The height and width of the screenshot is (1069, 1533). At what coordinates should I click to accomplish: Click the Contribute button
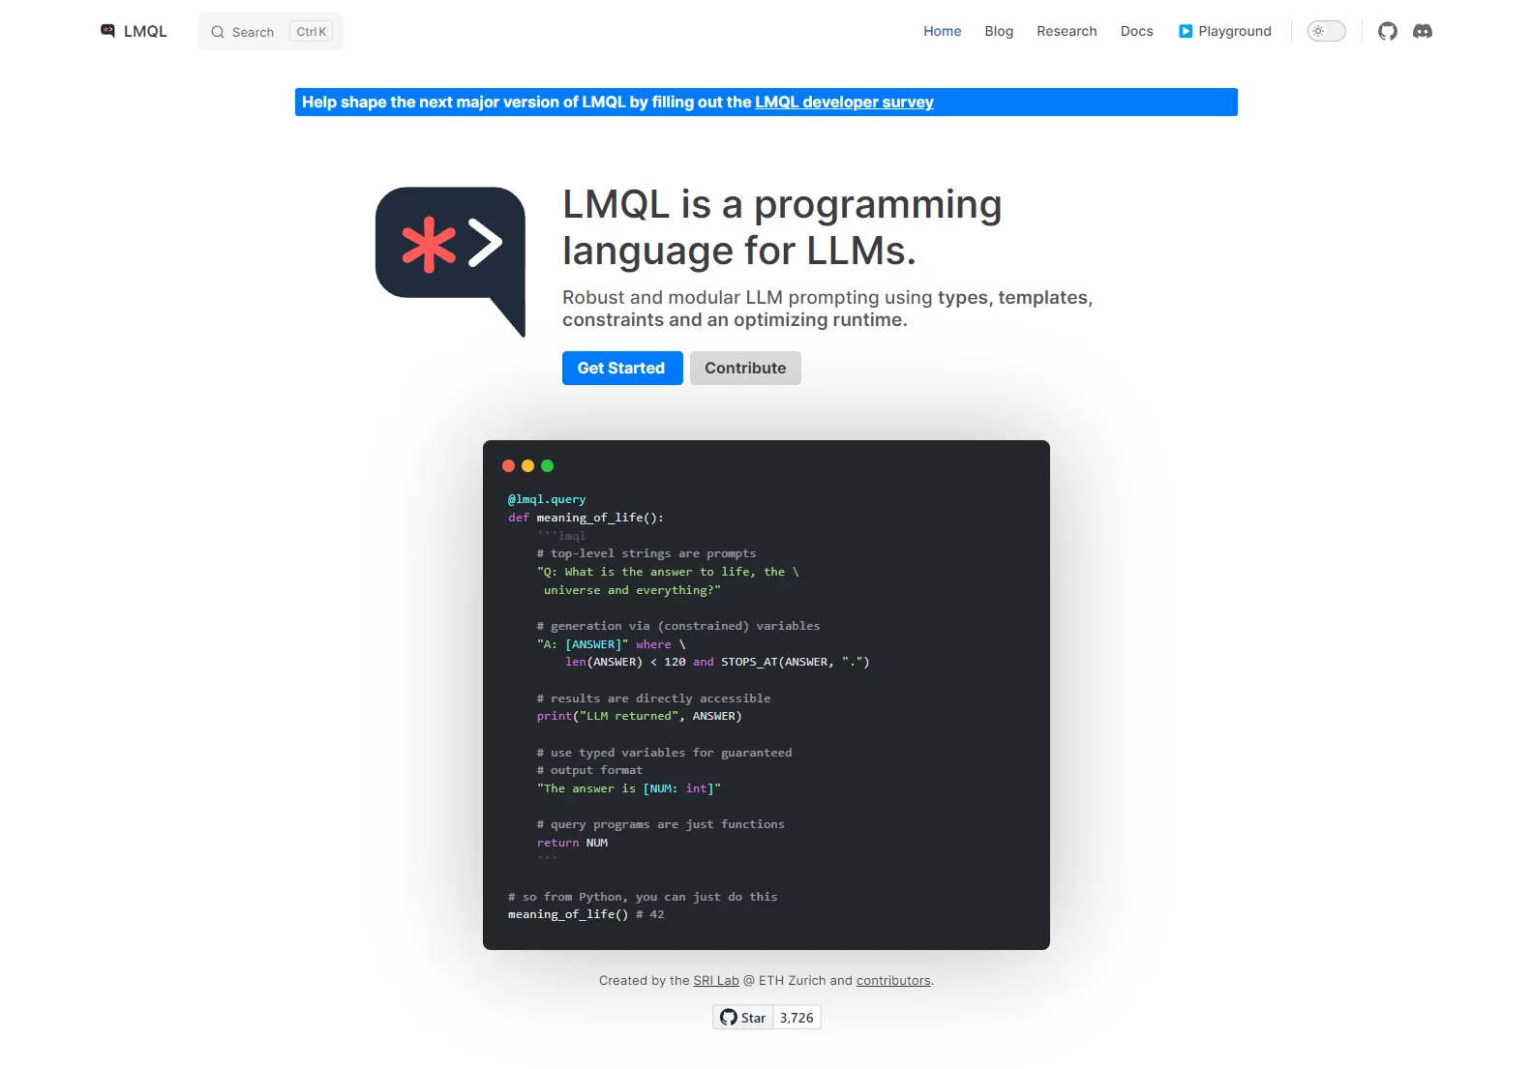tap(745, 368)
